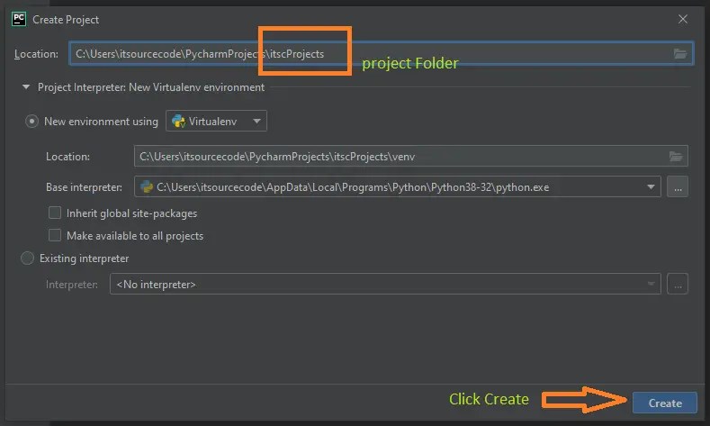The image size is (710, 426).
Task: Select Existing interpreter radio button
Action: [x=27, y=258]
